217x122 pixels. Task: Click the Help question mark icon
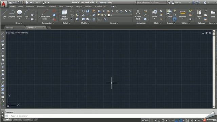click(x=205, y=2)
